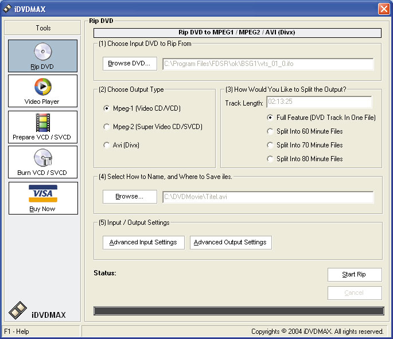This screenshot has width=393, height=339.
Task: Open Advanced Input Settings
Action: coord(143,243)
